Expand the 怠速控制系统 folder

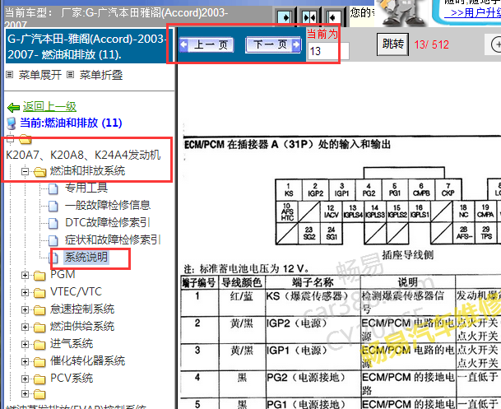pyautogui.click(x=25, y=309)
